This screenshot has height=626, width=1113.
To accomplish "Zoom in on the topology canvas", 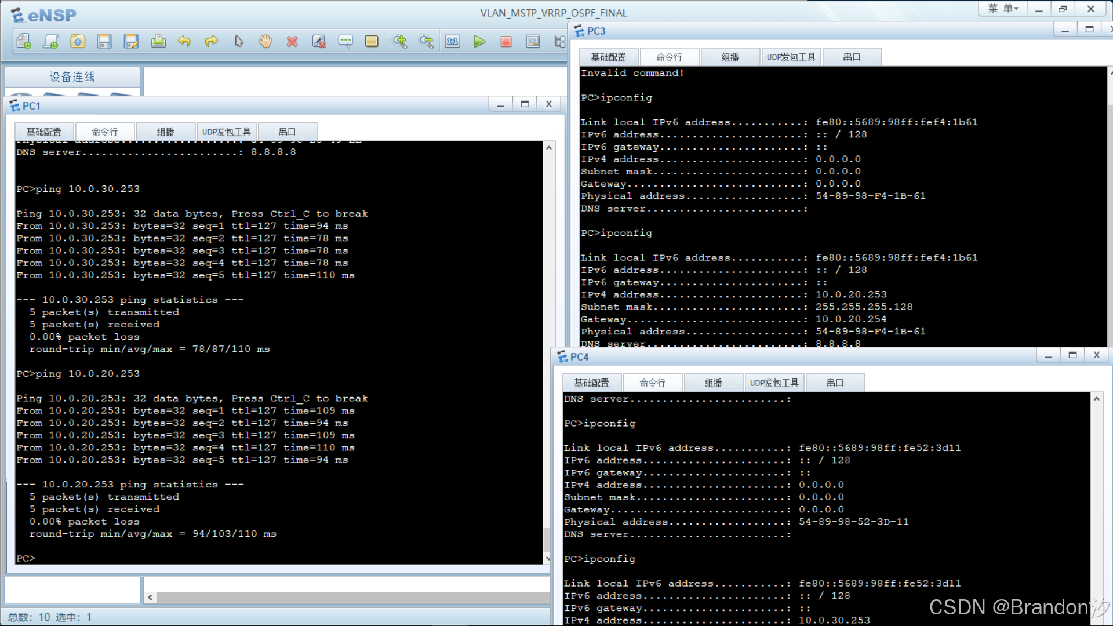I will point(399,41).
